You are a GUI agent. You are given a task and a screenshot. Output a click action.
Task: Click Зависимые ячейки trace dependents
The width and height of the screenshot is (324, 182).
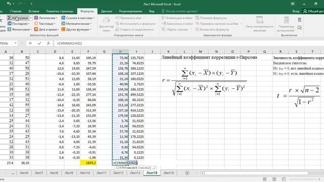pos(177,24)
